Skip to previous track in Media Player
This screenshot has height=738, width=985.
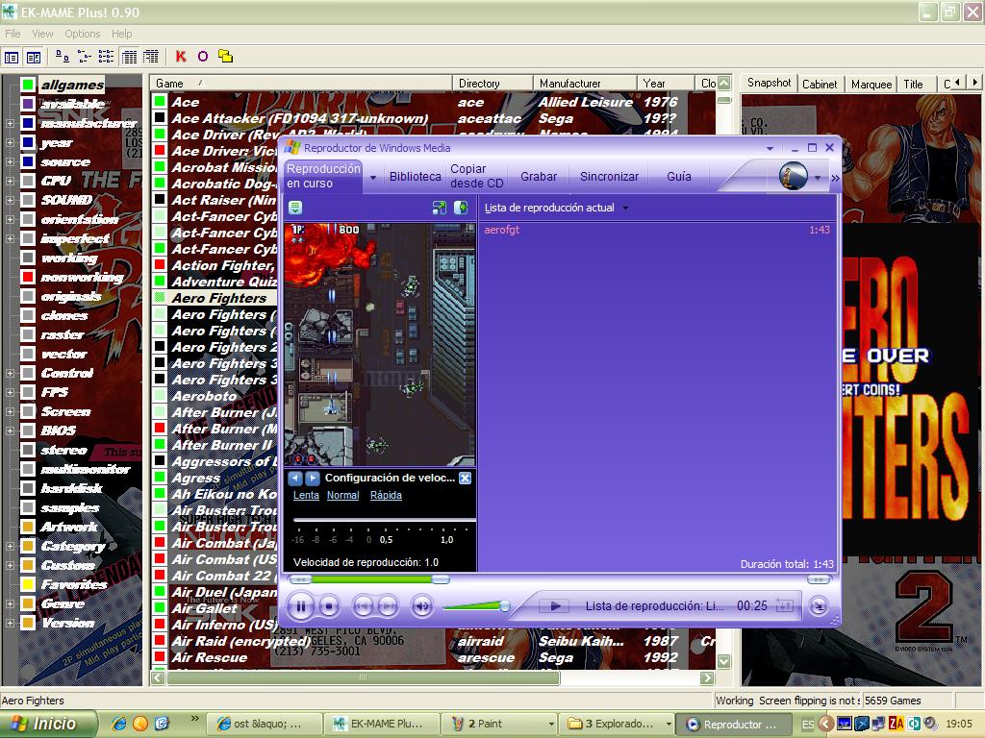pos(363,606)
